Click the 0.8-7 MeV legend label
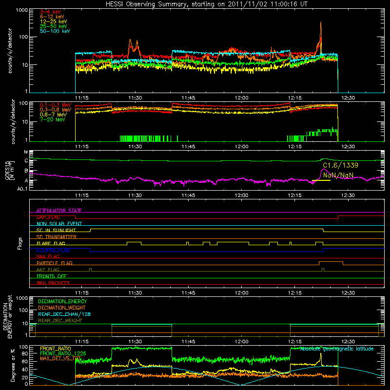The image size is (390, 390). pyautogui.click(x=53, y=115)
